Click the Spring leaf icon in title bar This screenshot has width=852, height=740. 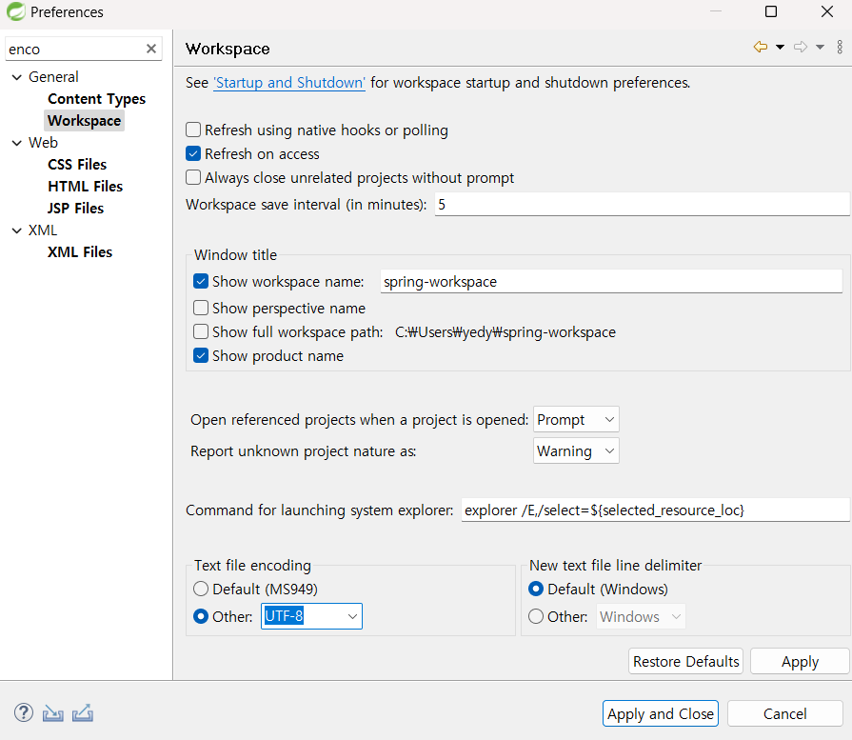tap(16, 11)
